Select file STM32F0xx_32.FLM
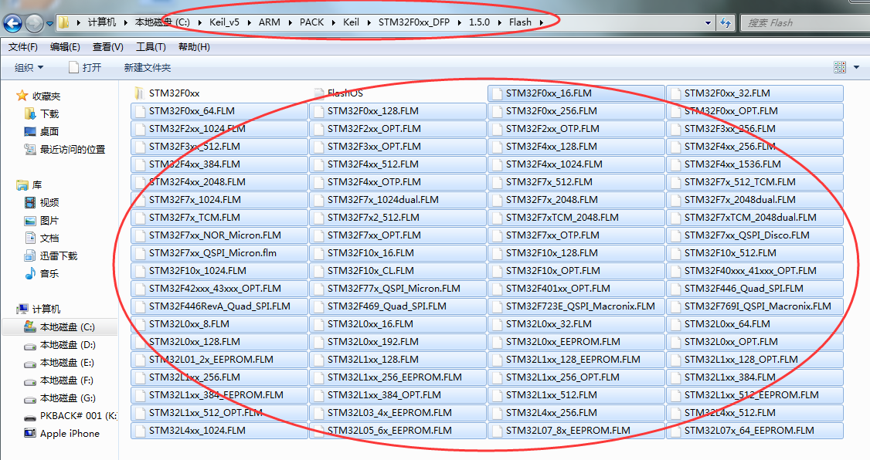Viewport: 870px width, 460px height. coord(755,93)
